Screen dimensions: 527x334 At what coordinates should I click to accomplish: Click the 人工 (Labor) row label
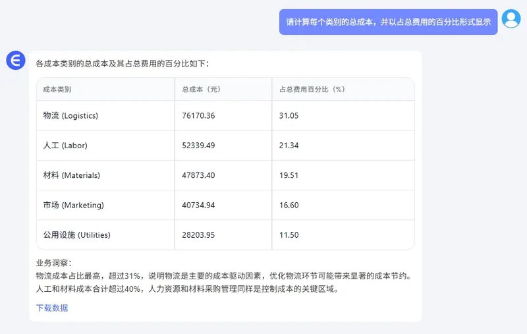coord(65,145)
